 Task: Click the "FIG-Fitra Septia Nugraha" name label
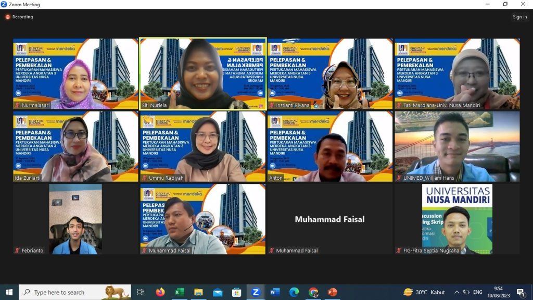click(431, 251)
